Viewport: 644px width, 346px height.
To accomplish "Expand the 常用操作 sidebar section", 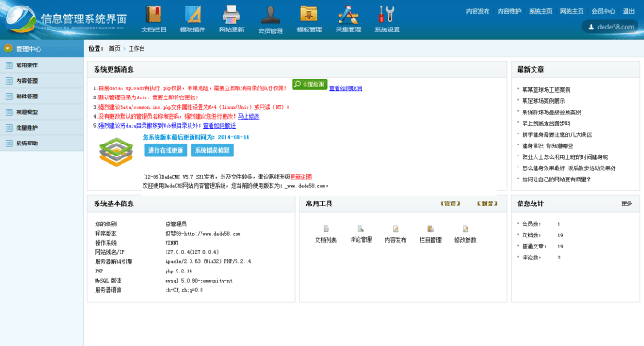I will pyautogui.click(x=41, y=65).
